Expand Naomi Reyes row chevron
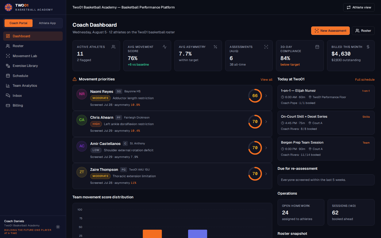This screenshot has height=238, width=381. pyautogui.click(x=266, y=96)
